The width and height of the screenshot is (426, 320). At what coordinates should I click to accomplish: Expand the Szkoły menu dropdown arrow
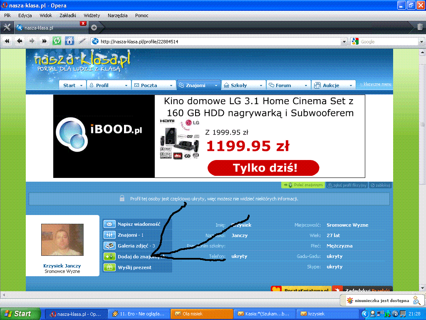coord(261,85)
